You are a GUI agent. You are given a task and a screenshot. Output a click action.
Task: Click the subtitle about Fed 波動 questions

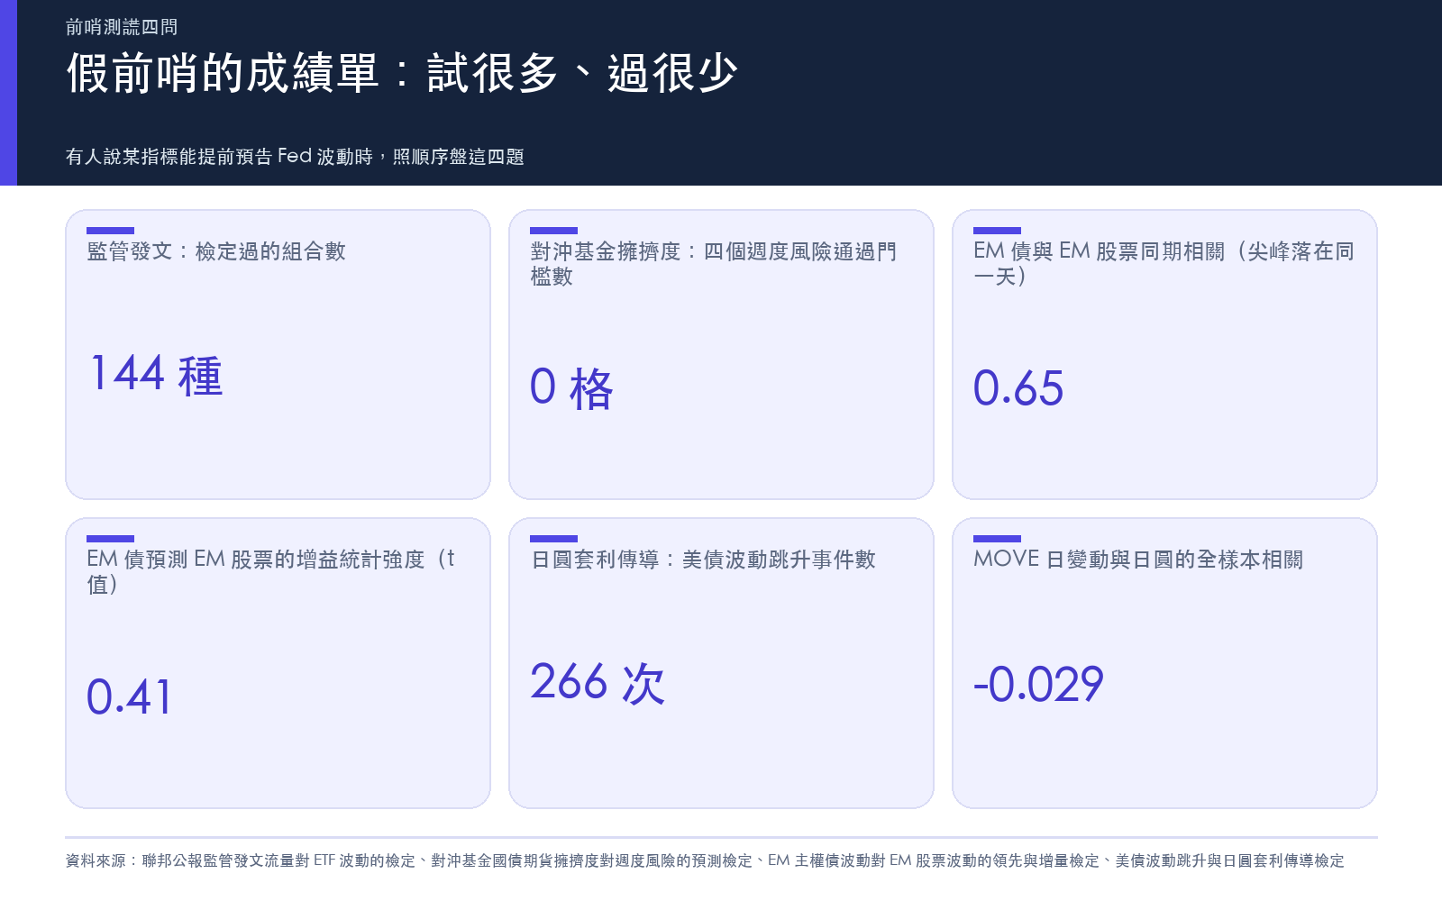click(295, 157)
